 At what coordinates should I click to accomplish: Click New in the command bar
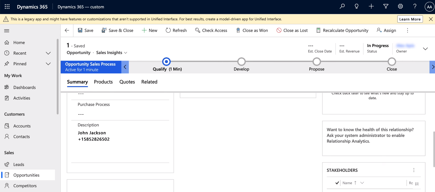(149, 30)
